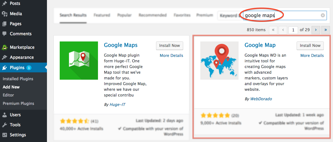Switch to the Featured tab
The image size is (333, 142).
(102, 15)
